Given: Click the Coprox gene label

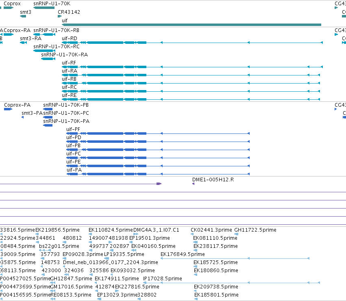Looking at the screenshot, I should point(12,4).
